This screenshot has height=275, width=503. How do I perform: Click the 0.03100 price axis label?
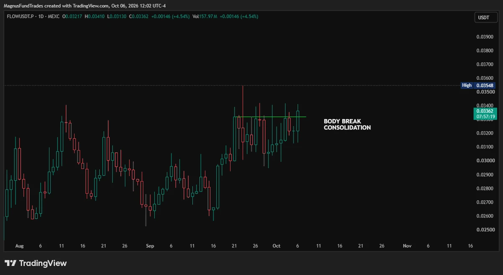[x=484, y=147]
